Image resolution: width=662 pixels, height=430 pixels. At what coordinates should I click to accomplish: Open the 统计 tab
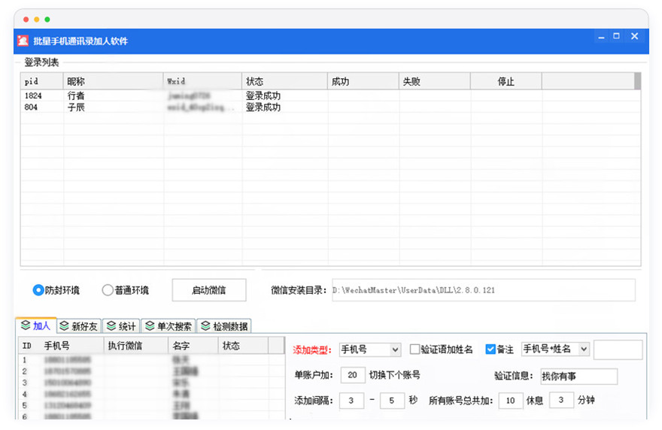pyautogui.click(x=121, y=326)
